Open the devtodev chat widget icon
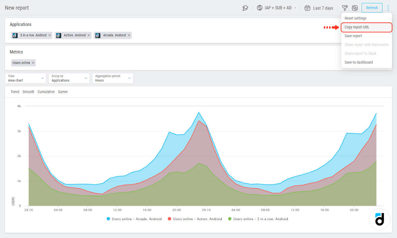 click(379, 219)
